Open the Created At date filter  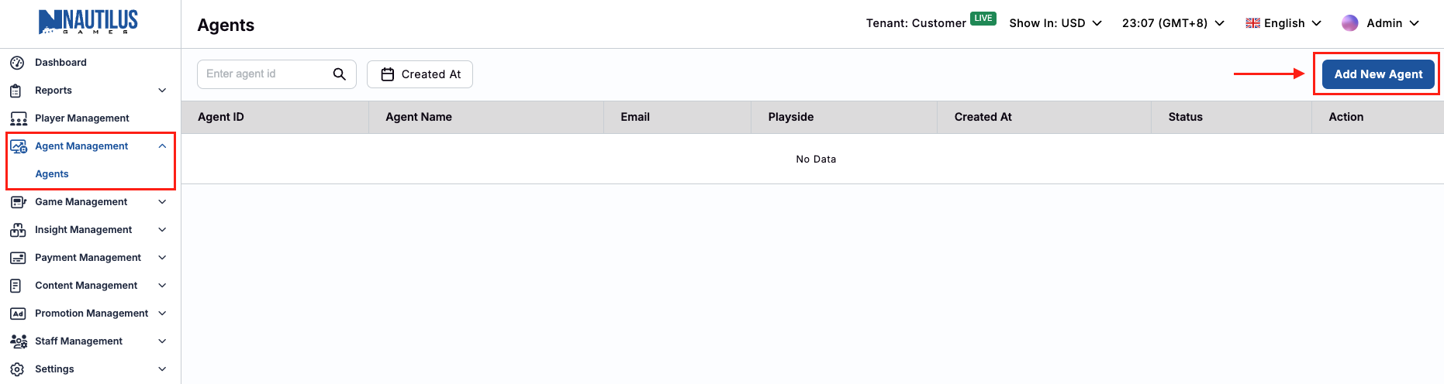click(420, 74)
